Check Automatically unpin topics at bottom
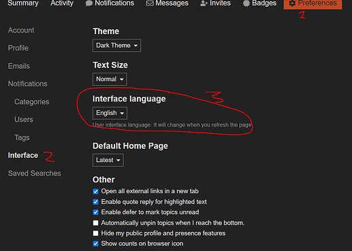The image size is (352, 251). coord(96,223)
